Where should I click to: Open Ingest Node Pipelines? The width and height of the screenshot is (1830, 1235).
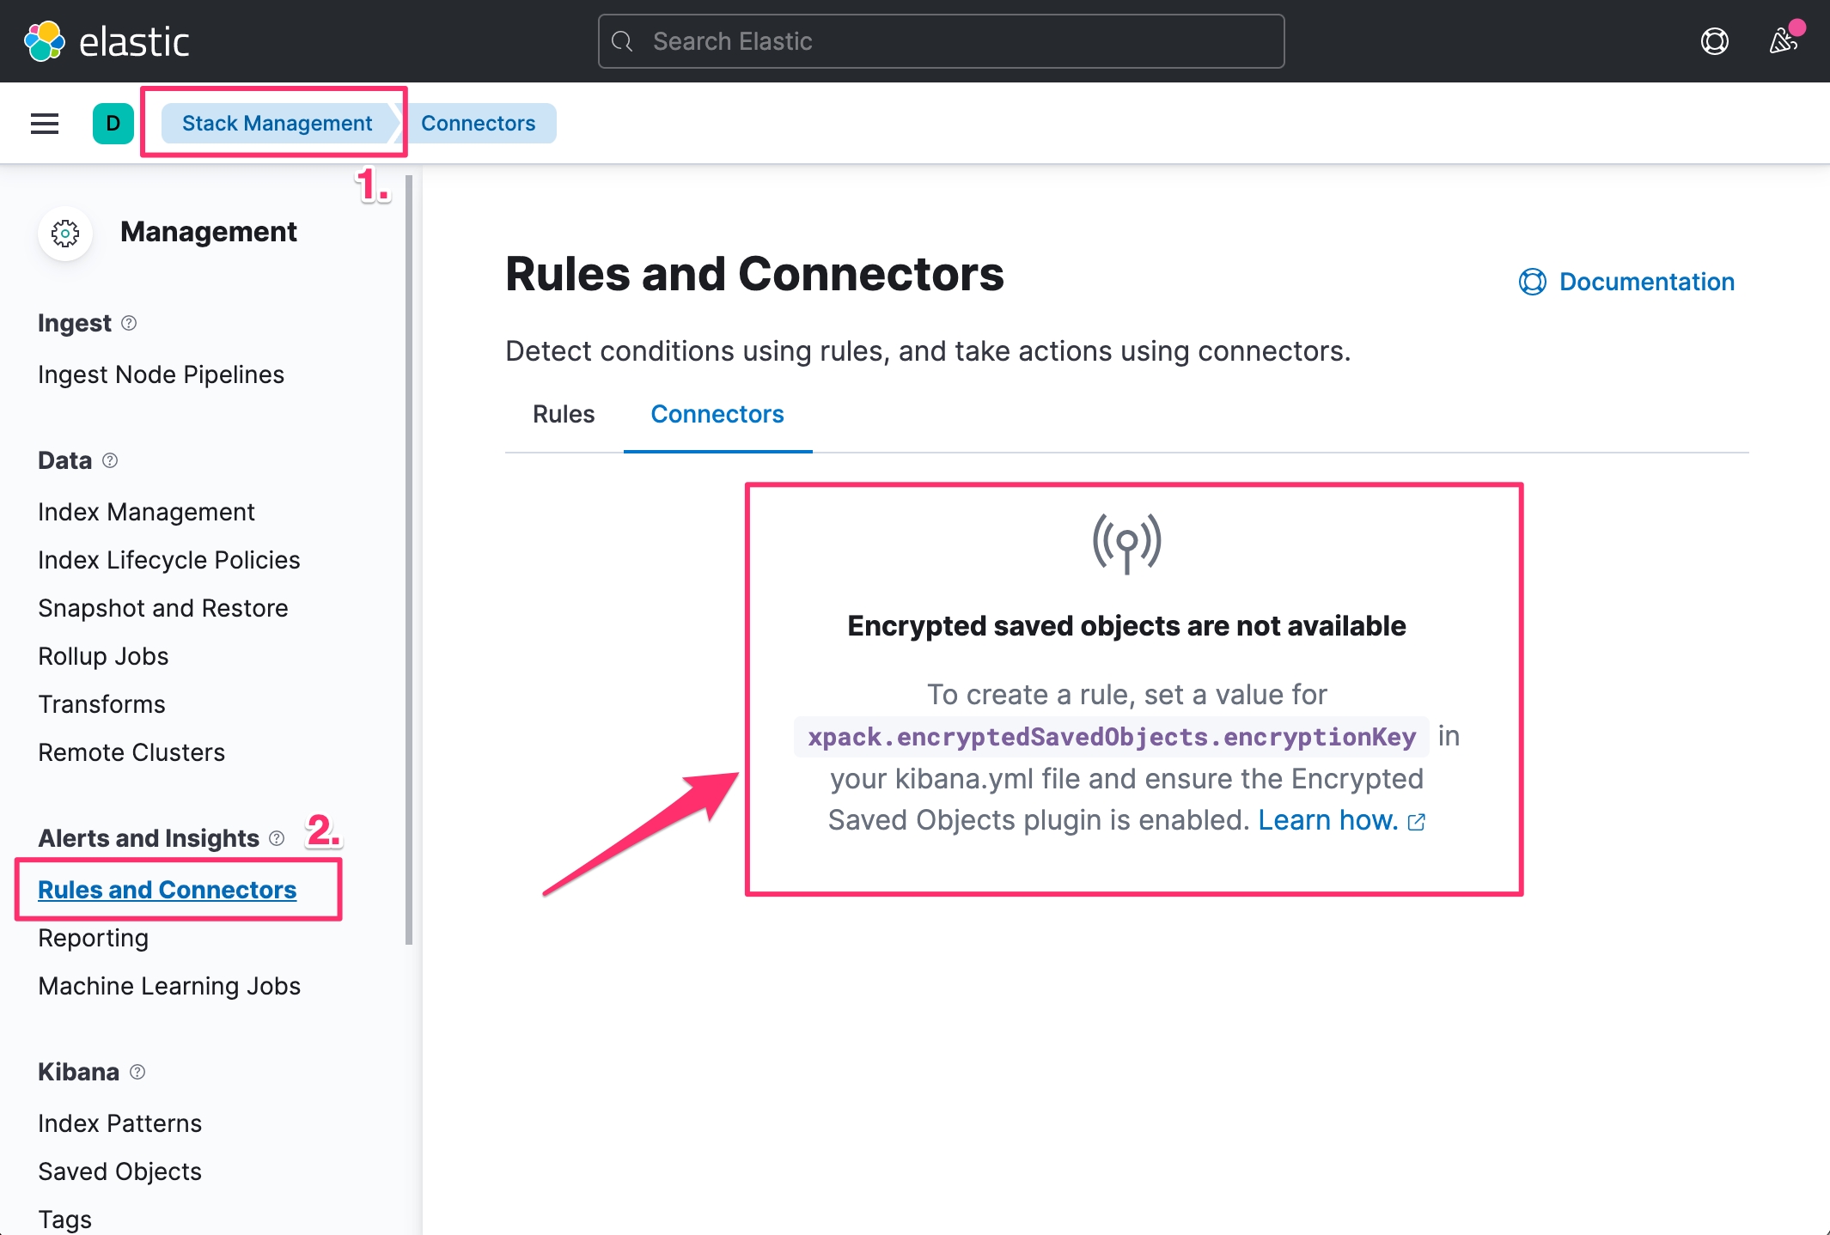point(162,374)
